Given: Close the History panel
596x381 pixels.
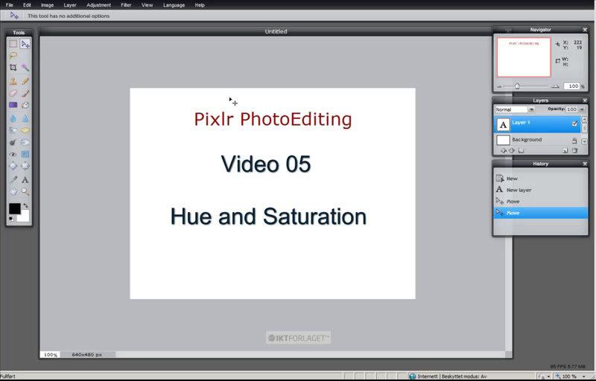Looking at the screenshot, I should tap(585, 164).
